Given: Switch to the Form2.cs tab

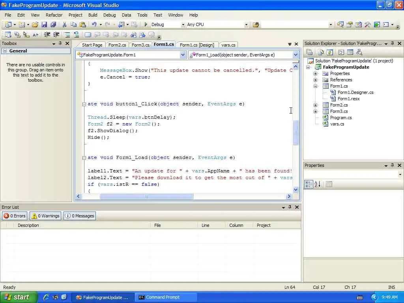Looking at the screenshot, I should (x=117, y=45).
